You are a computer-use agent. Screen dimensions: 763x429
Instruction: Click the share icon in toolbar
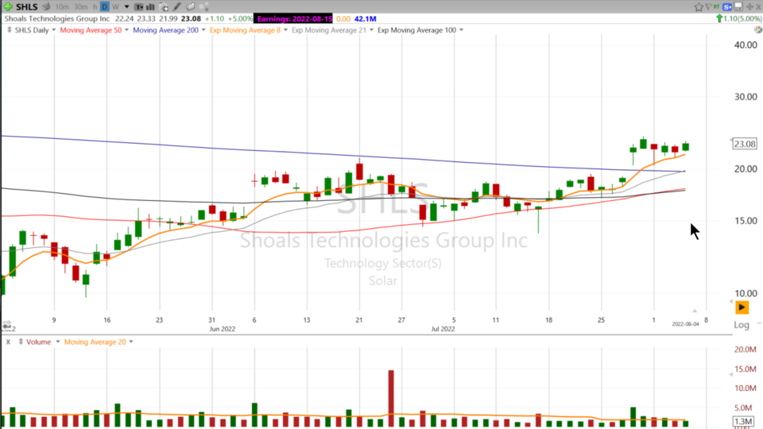[x=204, y=7]
